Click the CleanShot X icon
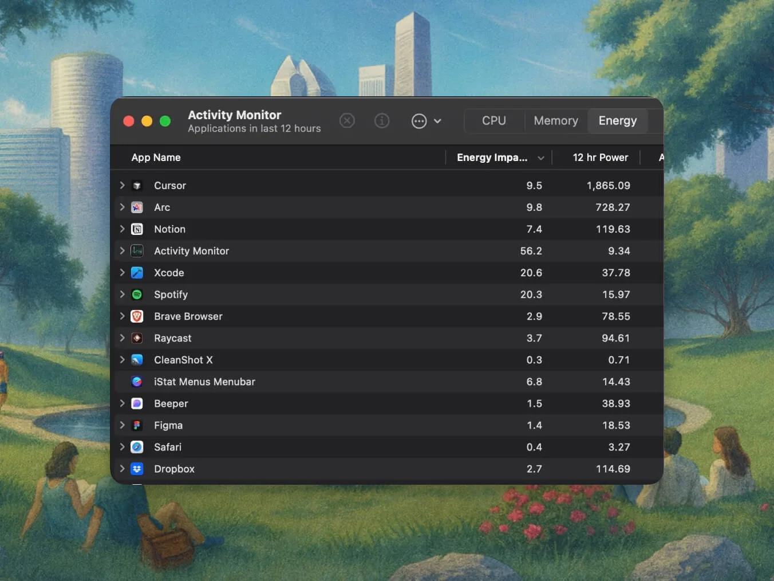The width and height of the screenshot is (774, 581). click(x=137, y=360)
